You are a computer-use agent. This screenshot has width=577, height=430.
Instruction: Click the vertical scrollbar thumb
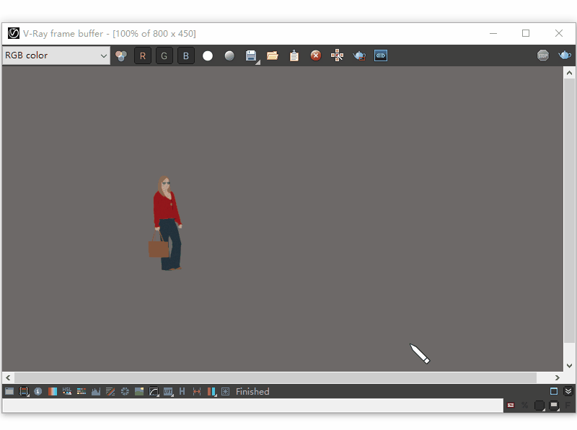[569, 210]
